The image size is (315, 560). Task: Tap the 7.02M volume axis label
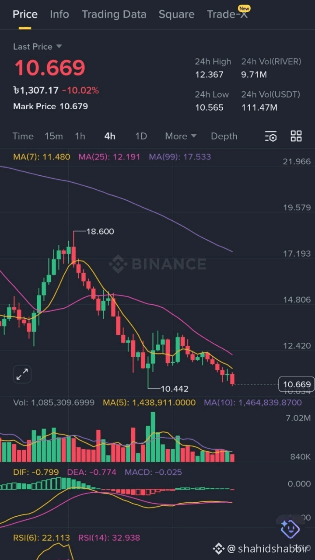(x=298, y=418)
